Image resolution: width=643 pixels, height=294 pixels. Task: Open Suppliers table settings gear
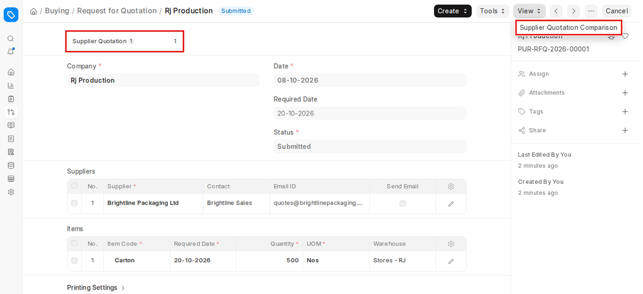[451, 186]
